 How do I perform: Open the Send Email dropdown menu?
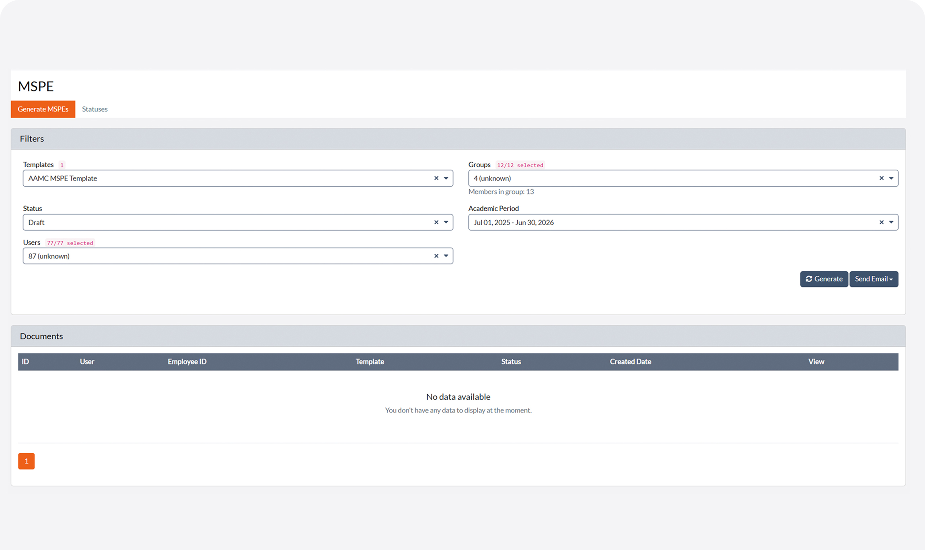point(874,279)
